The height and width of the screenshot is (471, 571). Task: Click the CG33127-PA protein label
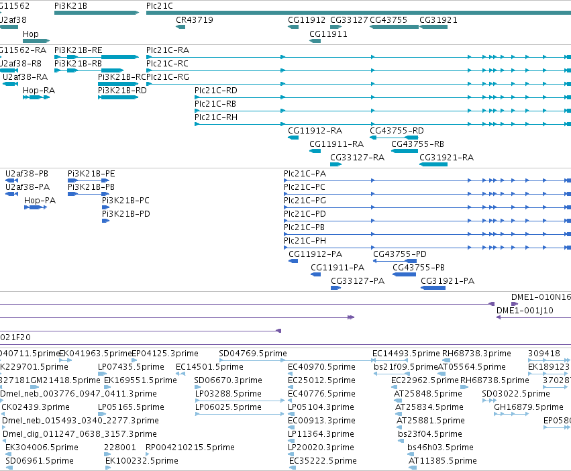[358, 281]
